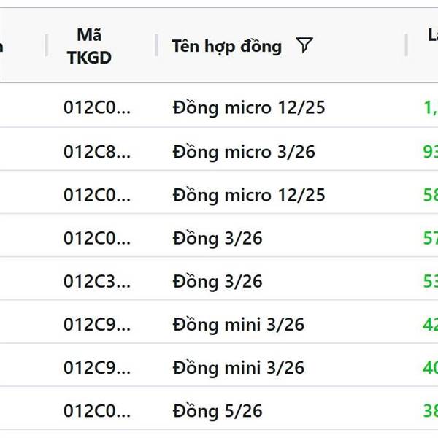The height and width of the screenshot is (438, 438).
Task: Open the filter icon beside Tên hợp đồng
Action: pyautogui.click(x=304, y=45)
